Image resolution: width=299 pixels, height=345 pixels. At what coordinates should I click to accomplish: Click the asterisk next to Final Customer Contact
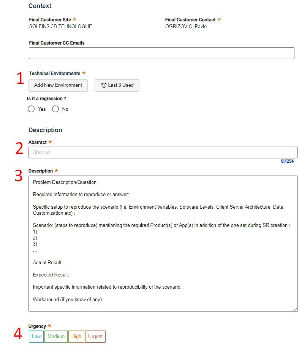219,19
